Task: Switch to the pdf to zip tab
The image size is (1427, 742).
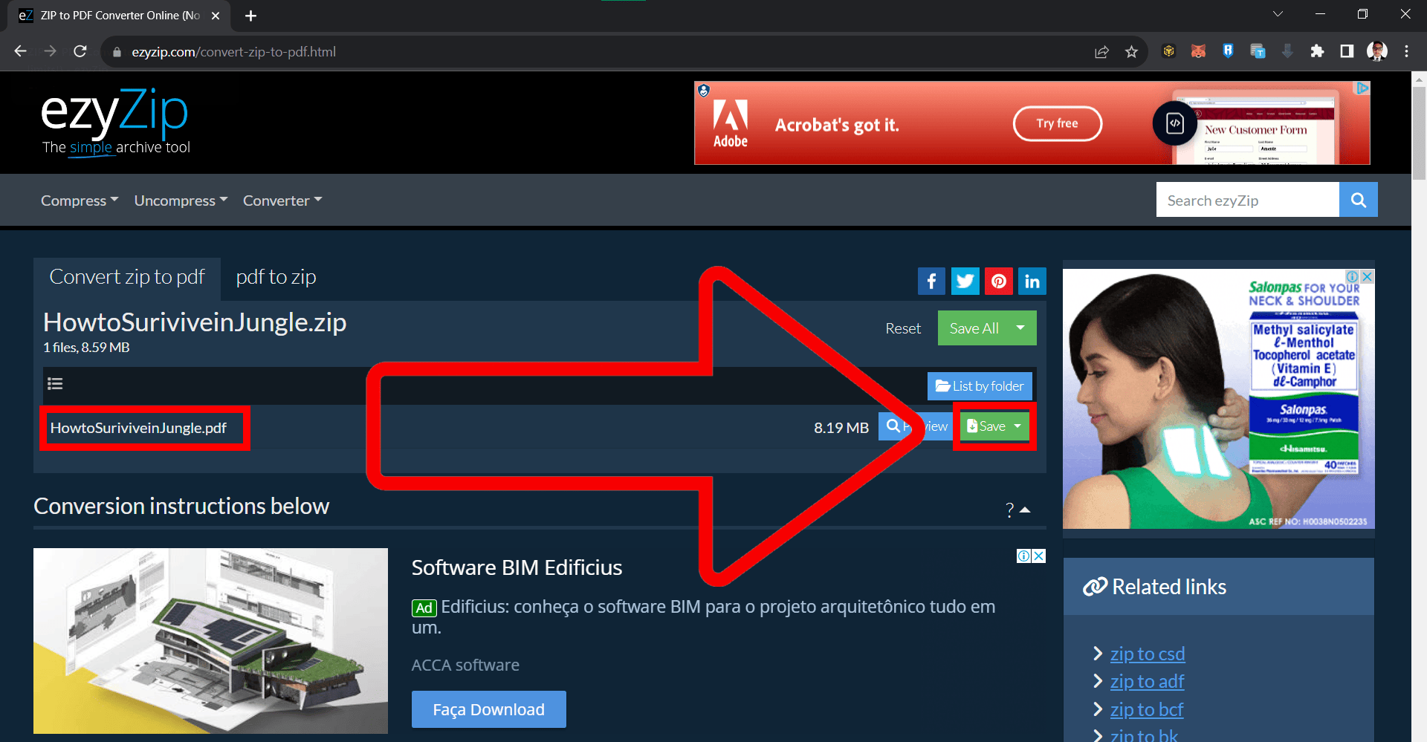Action: click(276, 276)
